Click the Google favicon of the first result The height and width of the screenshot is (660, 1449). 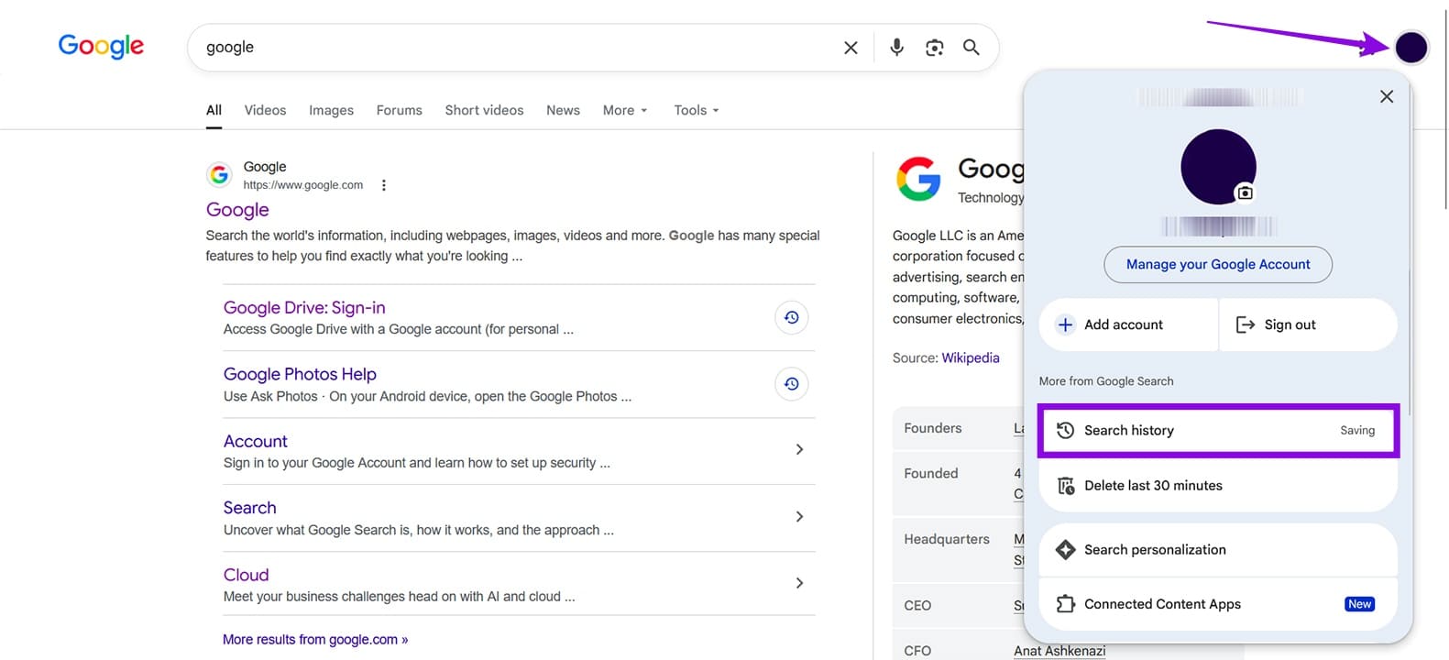pyautogui.click(x=219, y=174)
